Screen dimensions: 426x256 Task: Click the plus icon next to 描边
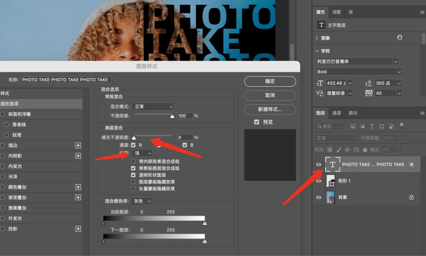[x=78, y=145]
